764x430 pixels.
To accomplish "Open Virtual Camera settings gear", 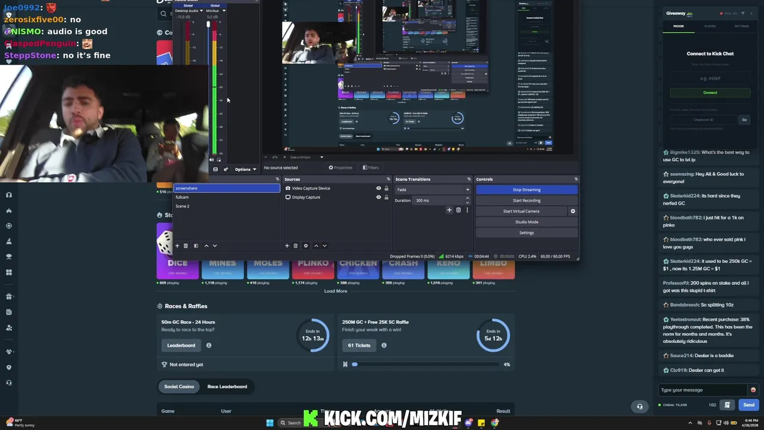I will (573, 211).
